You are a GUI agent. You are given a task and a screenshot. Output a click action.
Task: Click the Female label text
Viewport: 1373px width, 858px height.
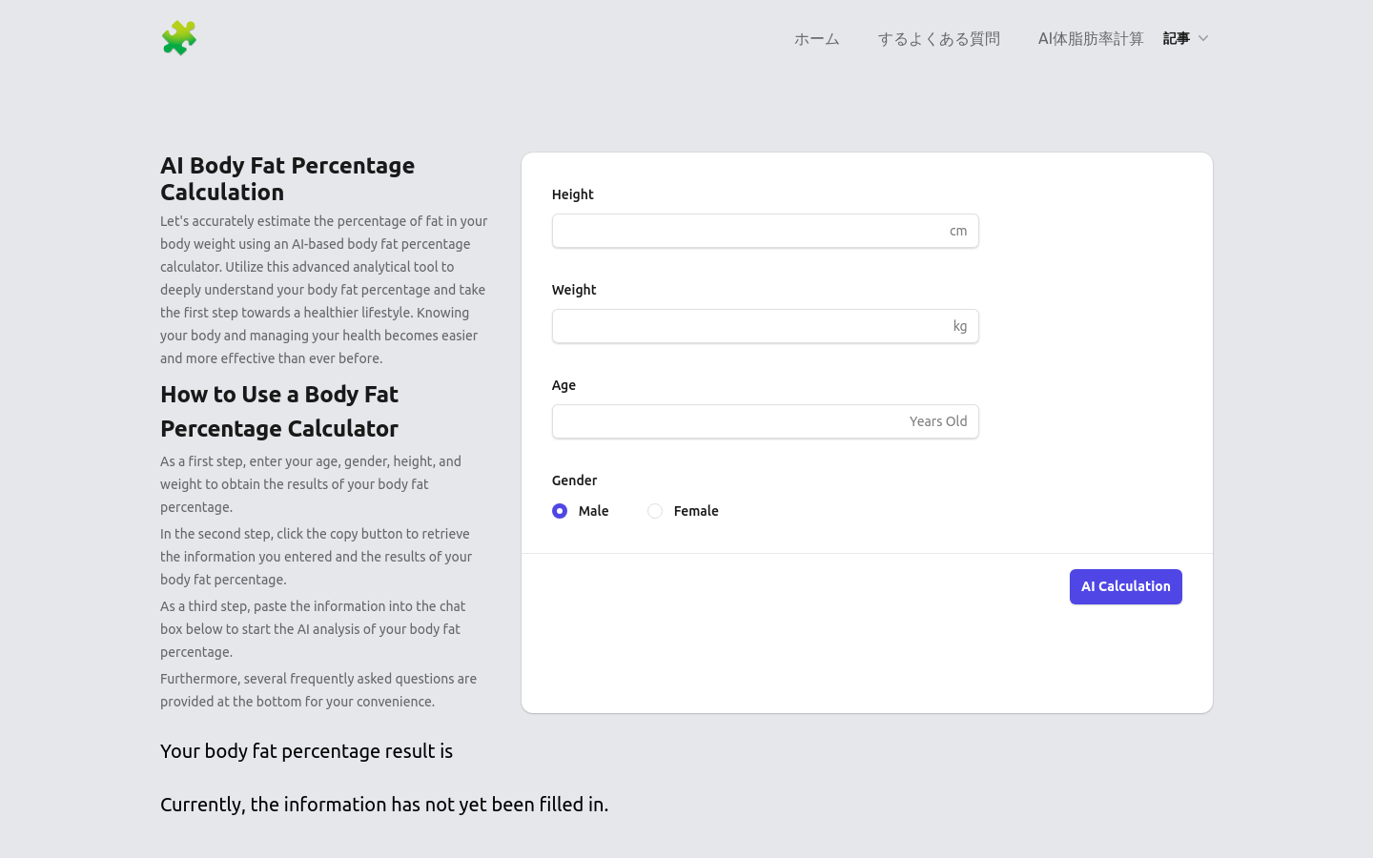[696, 511]
